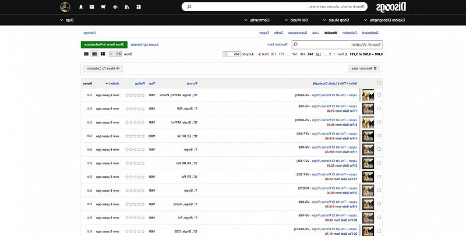Switch to the list view with cover thumbnails

tap(94, 54)
